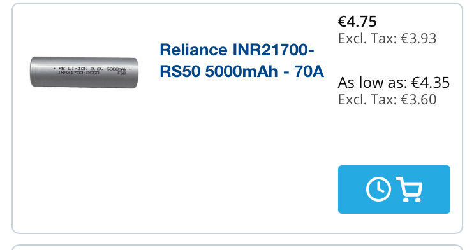
Task: Click the clock icon in the blue button
Action: click(378, 190)
